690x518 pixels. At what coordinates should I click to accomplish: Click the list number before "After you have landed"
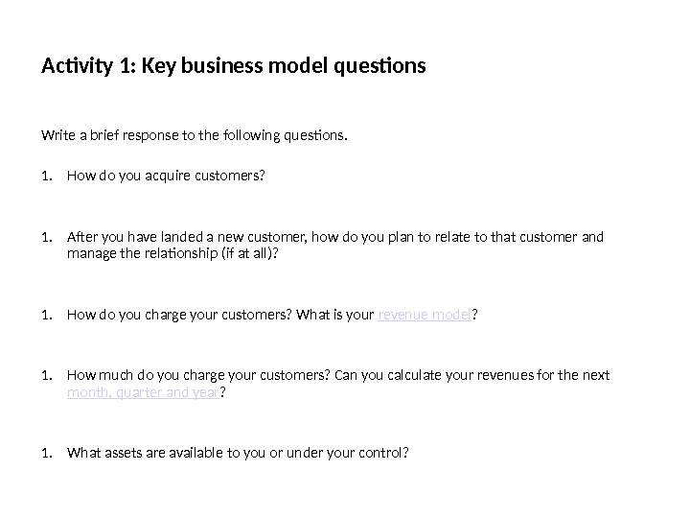pyautogui.click(x=47, y=238)
